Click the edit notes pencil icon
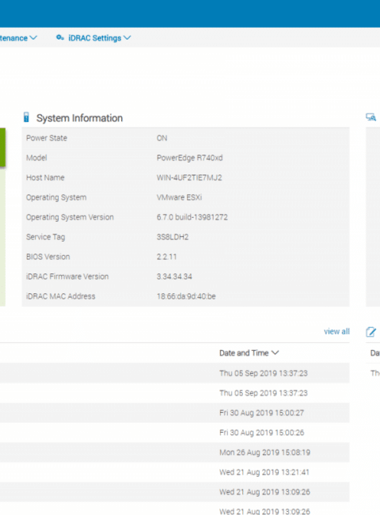The image size is (380, 515). pos(370,332)
